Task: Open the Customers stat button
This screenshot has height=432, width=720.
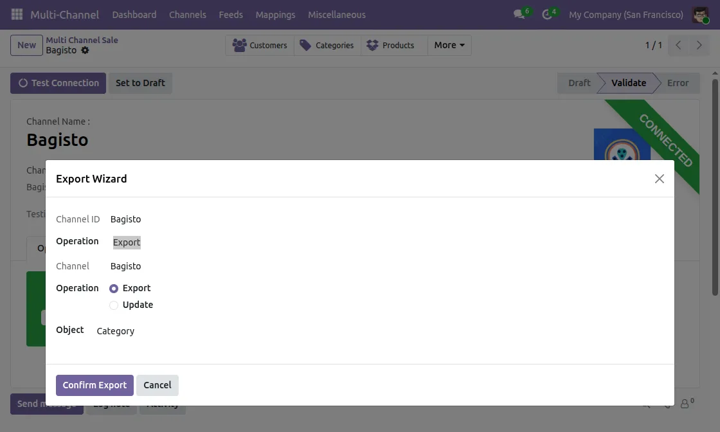Action: point(260,45)
